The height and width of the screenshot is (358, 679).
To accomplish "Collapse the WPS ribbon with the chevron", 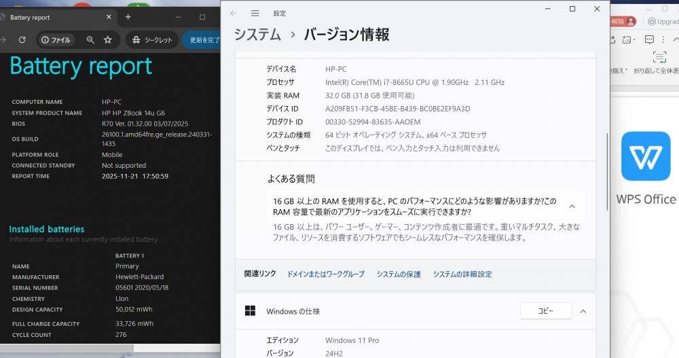I will (676, 39).
